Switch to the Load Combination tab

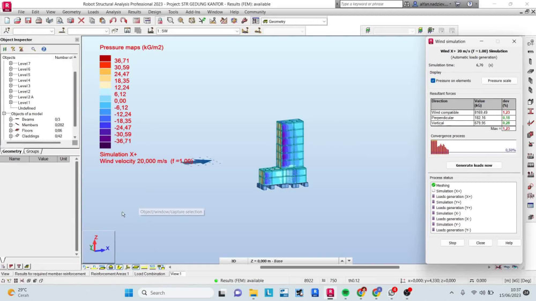[150, 274]
